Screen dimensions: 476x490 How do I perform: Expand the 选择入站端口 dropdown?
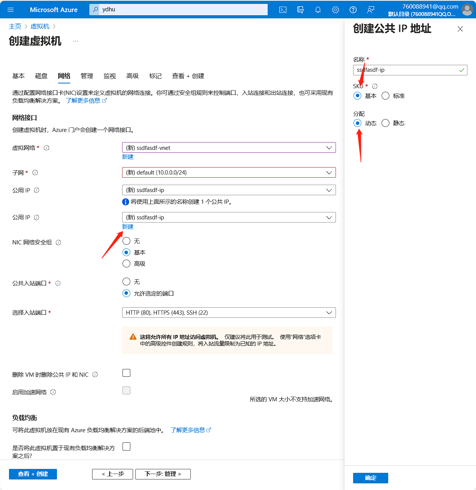pyautogui.click(x=229, y=312)
